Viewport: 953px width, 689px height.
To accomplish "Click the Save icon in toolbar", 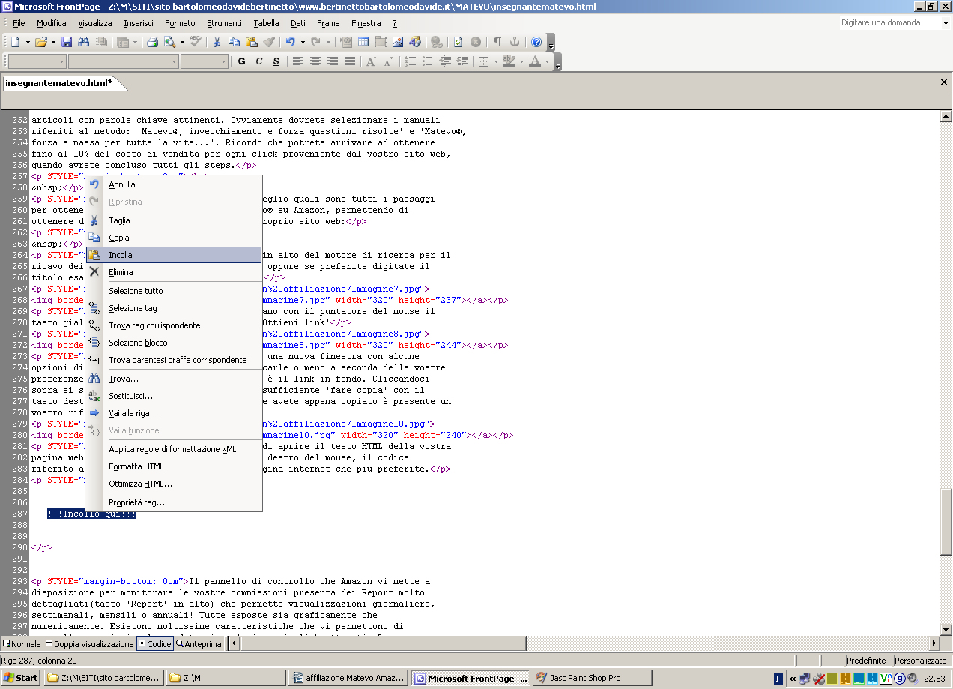I will click(x=67, y=42).
